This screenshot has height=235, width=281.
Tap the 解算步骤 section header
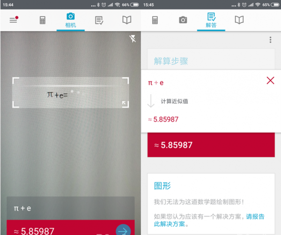(x=171, y=61)
